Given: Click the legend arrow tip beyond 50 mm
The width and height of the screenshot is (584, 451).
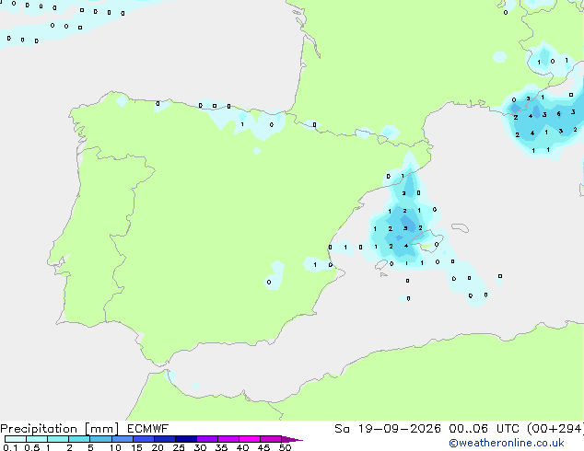Looking at the screenshot, I should tap(292, 439).
